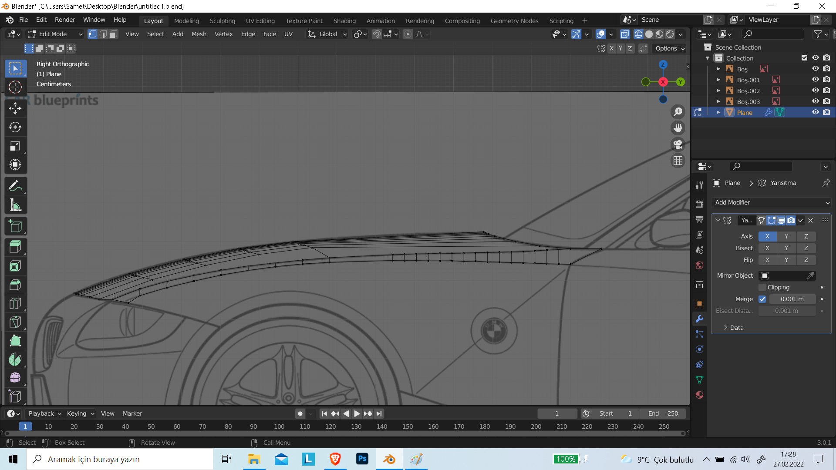
Task: Open the Add Modifier dropdown
Action: click(x=771, y=202)
